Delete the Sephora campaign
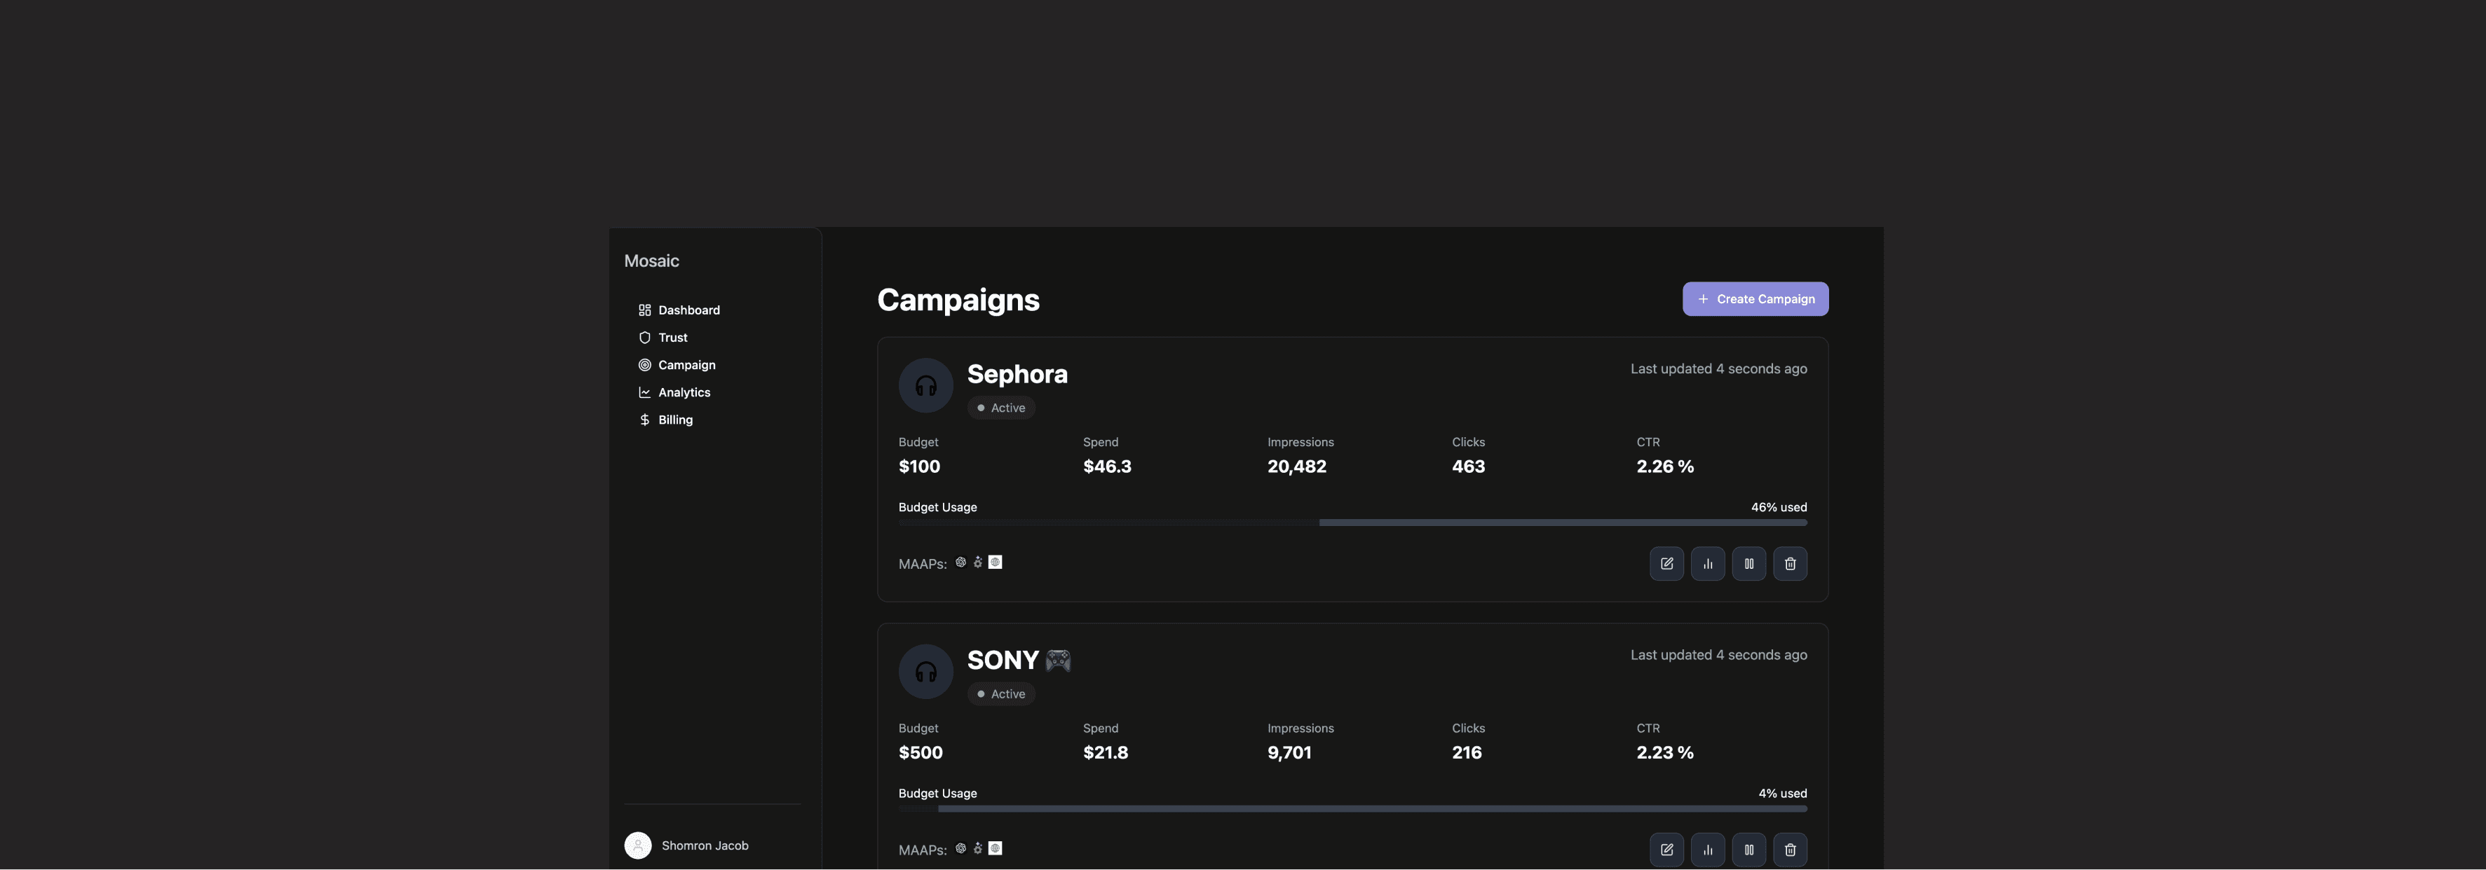Image resolution: width=2486 pixels, height=870 pixels. pyautogui.click(x=1791, y=563)
